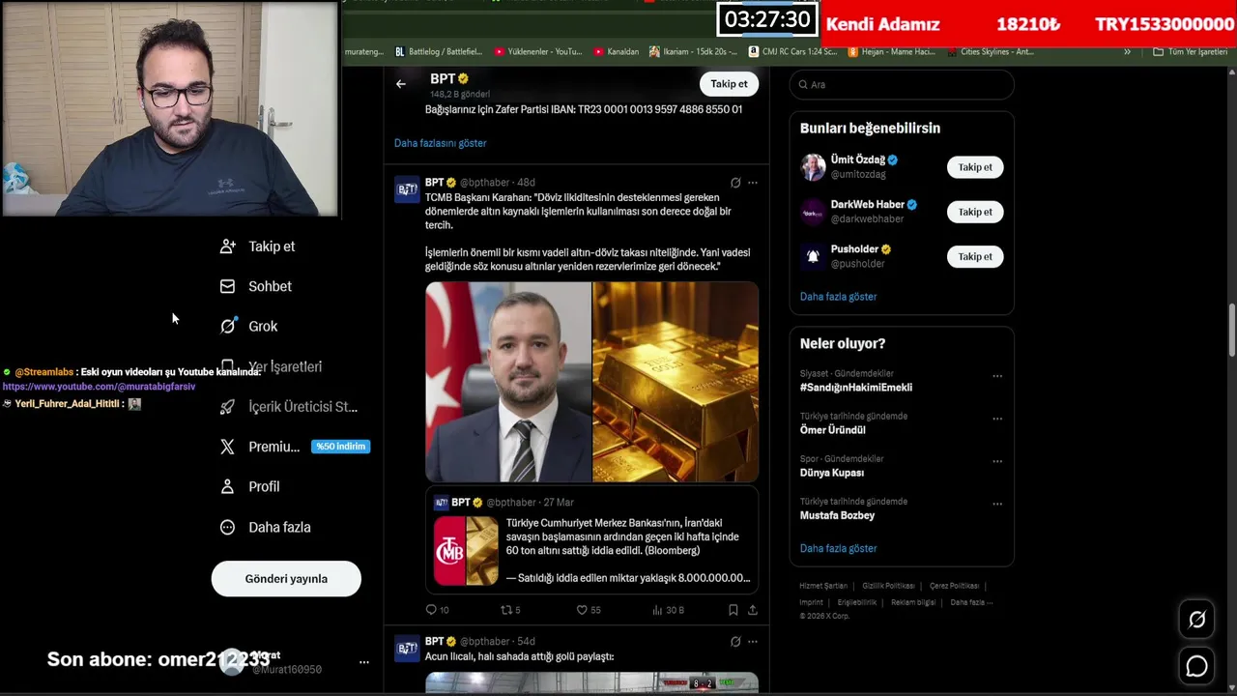
Task: Open options for Ömer Üründül trend
Action: pyautogui.click(x=997, y=419)
